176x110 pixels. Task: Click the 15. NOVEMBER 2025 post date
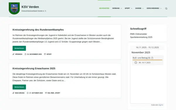click(34, 54)
